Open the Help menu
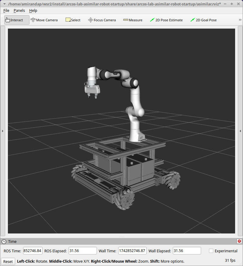 coord(33,10)
